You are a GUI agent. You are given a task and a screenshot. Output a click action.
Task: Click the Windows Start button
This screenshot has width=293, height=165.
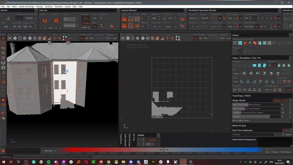pyautogui.click(x=3, y=162)
